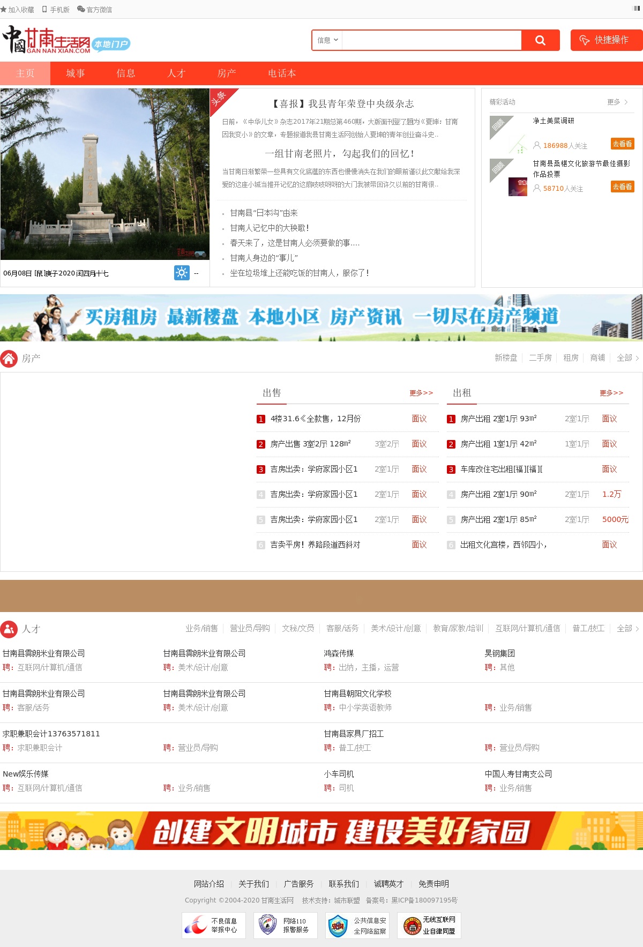Image resolution: width=643 pixels, height=947 pixels.
Task: Open the 手机版 phone icon link
Action: tap(44, 10)
